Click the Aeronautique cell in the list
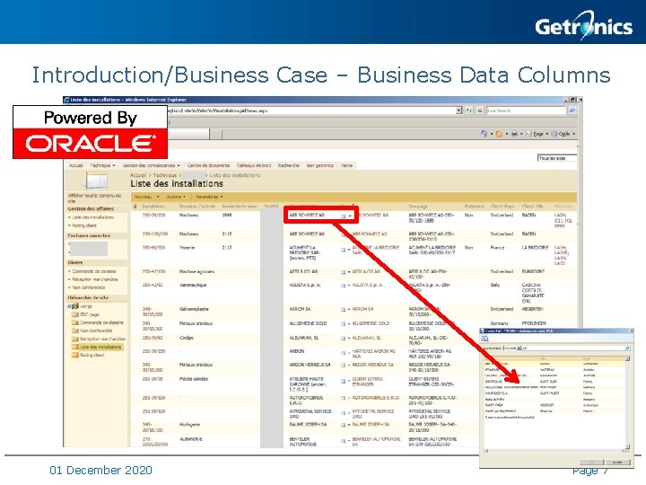This screenshot has height=485, width=646. [193, 285]
